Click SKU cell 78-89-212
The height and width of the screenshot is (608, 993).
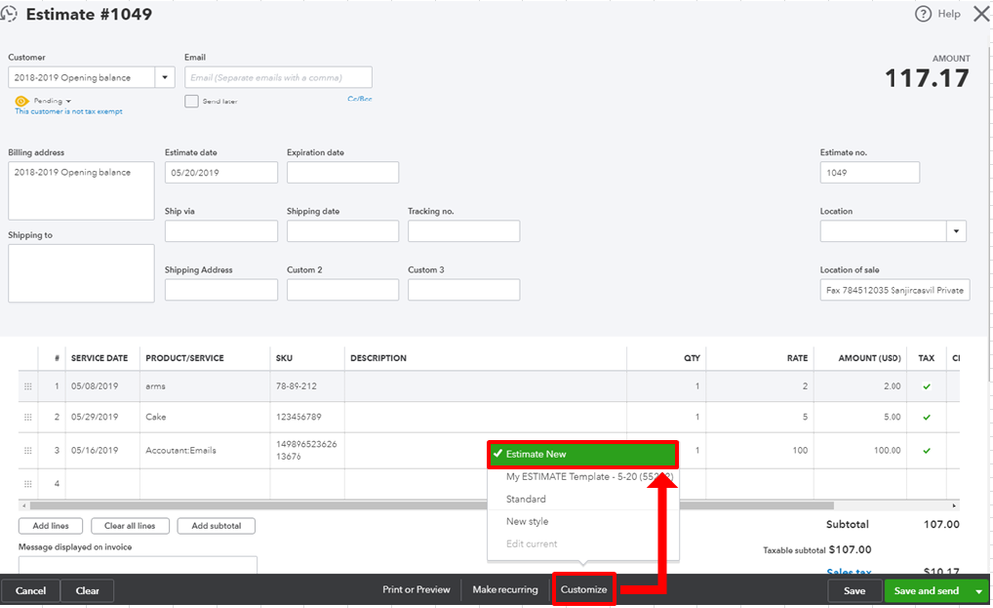(306, 386)
